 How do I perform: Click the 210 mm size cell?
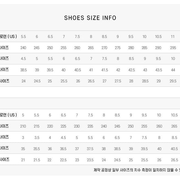tap(23, 126)
